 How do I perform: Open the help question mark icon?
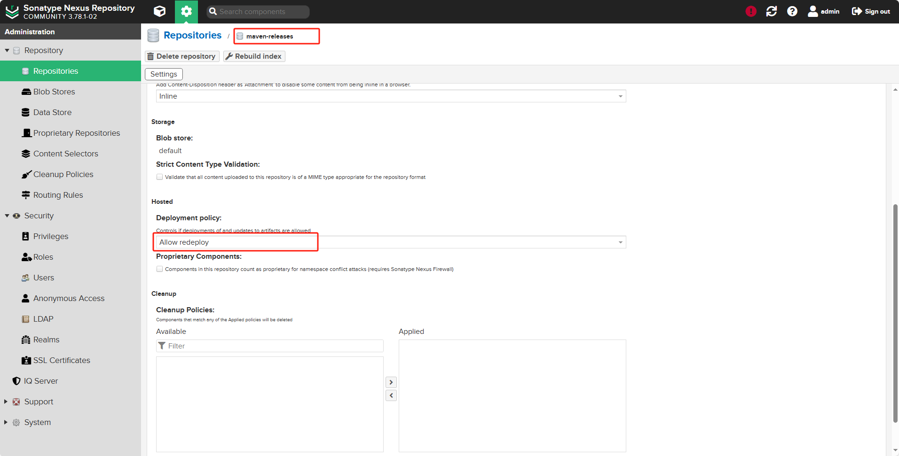(792, 11)
